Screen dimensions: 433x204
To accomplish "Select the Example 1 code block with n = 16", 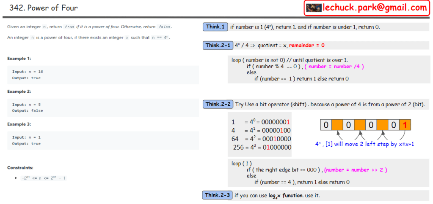I will (x=103, y=75).
